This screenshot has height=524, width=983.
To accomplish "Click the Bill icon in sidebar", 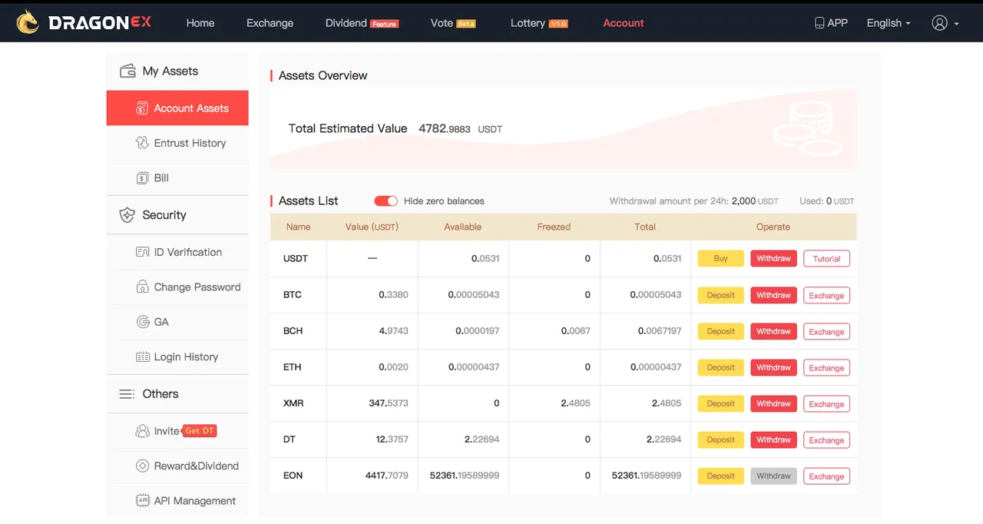I will (142, 177).
